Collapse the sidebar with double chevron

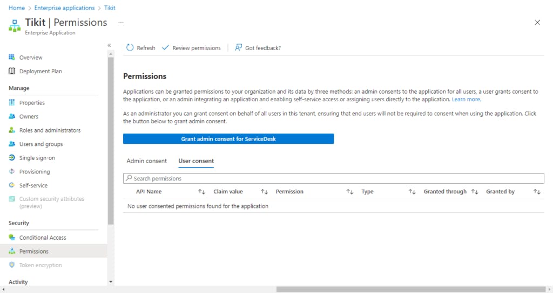tap(109, 45)
